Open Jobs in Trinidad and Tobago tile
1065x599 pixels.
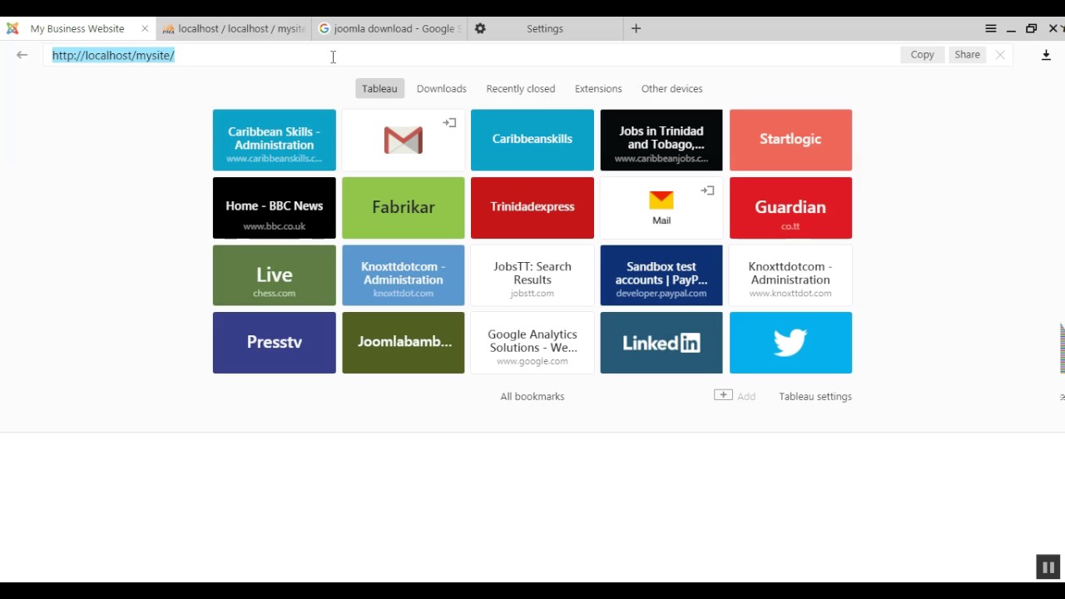click(x=661, y=140)
